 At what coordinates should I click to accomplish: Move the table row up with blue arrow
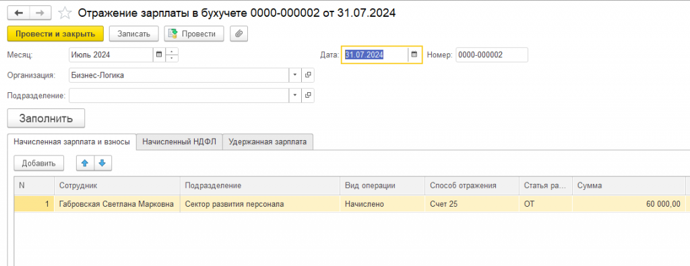86,163
